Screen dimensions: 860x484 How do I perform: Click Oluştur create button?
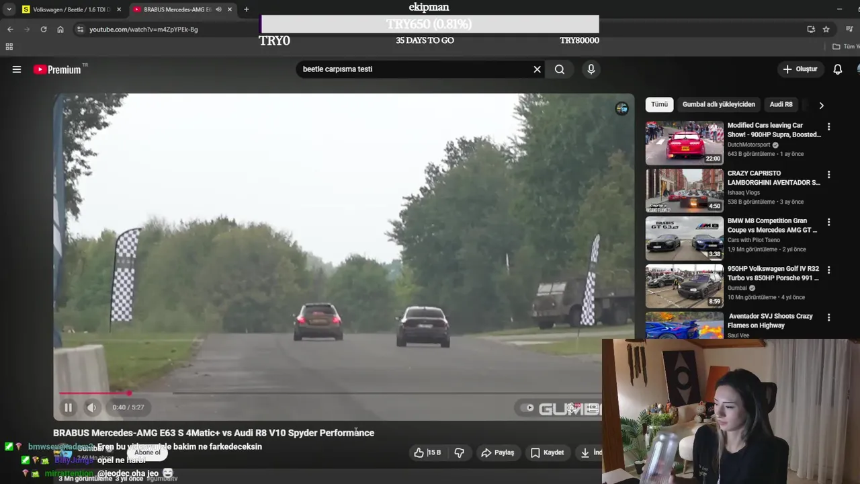(800, 69)
